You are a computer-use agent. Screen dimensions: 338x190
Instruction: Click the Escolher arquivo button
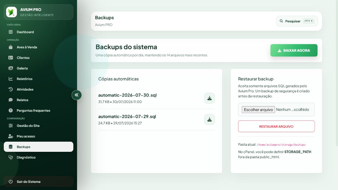(x=258, y=110)
